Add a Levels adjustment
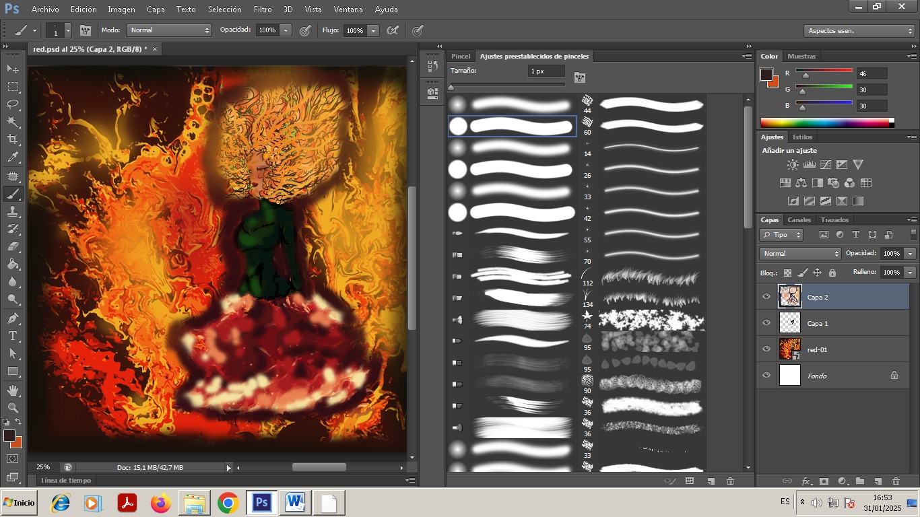Screen dimensions: 920x517 810,164
